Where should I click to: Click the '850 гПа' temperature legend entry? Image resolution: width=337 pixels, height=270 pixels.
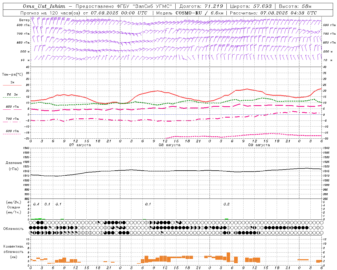pyautogui.click(x=12, y=107)
